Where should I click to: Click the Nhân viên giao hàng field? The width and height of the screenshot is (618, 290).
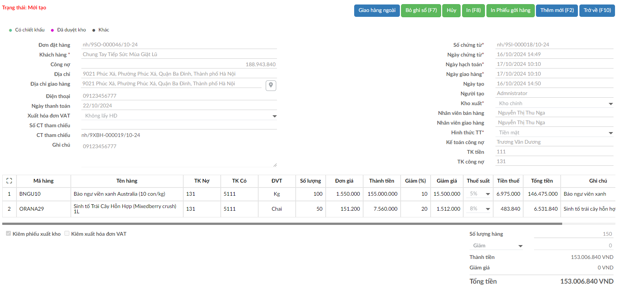pos(555,122)
